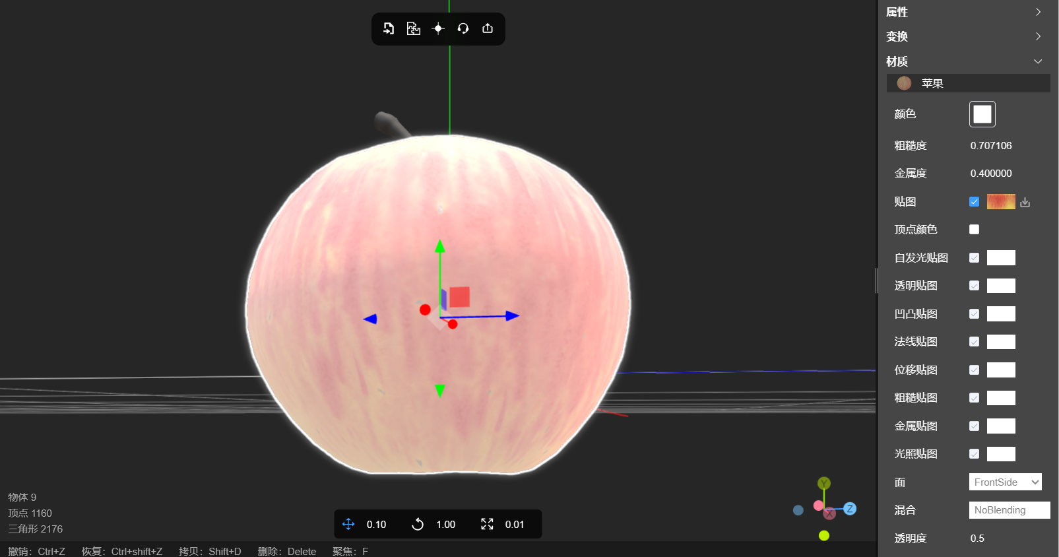Open the headset support icon
This screenshot has width=1059, height=557.
[463, 28]
